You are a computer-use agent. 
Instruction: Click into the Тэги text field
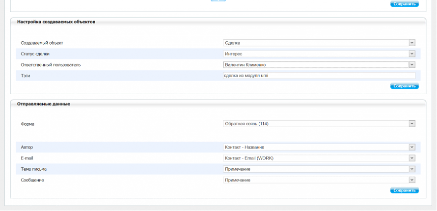(319, 76)
